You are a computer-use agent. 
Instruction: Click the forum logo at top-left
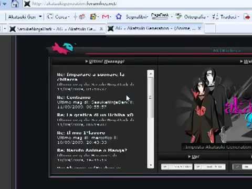pyautogui.click(x=64, y=48)
